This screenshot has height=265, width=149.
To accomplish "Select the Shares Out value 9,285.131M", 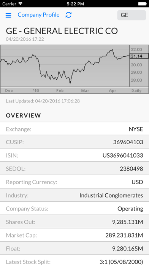I will (x=128, y=222).
